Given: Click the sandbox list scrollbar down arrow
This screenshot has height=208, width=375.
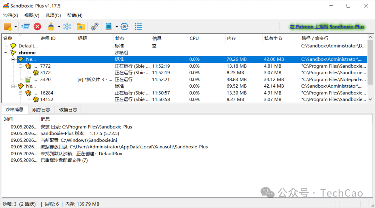Looking at the screenshot, I should (370, 99).
